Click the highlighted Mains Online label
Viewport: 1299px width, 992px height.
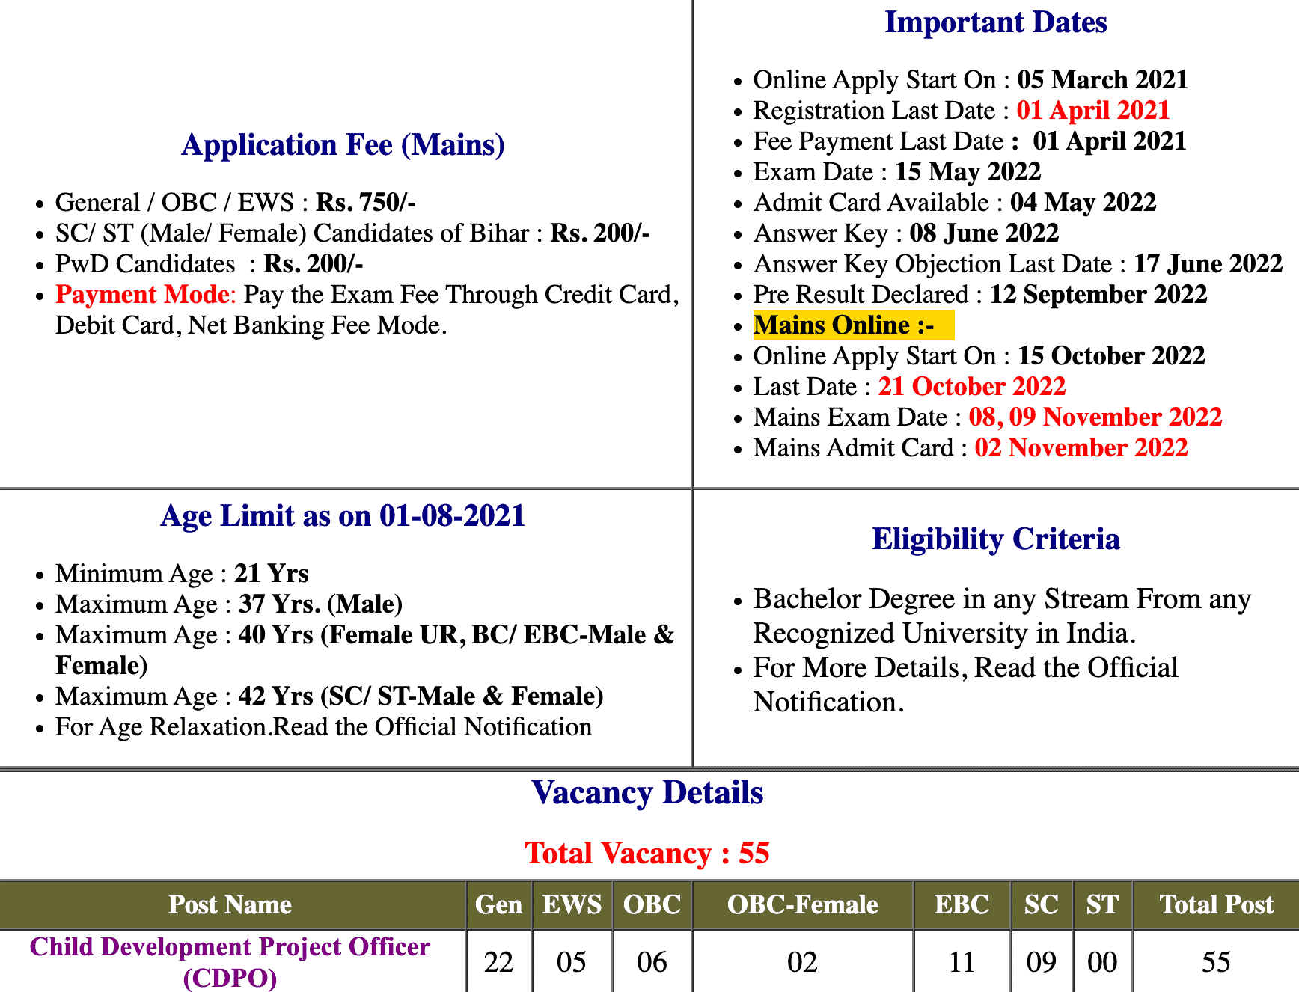pos(853,325)
